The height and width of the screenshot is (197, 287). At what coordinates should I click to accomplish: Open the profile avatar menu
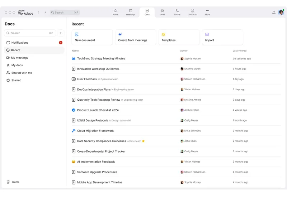tap(281, 13)
